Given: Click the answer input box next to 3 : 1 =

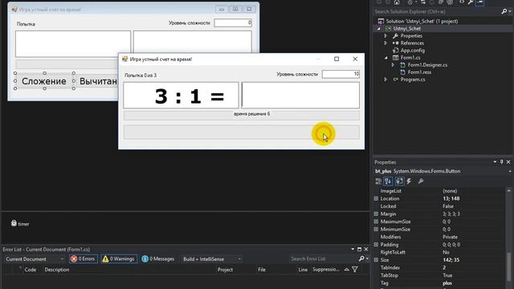Looking at the screenshot, I should [300, 95].
